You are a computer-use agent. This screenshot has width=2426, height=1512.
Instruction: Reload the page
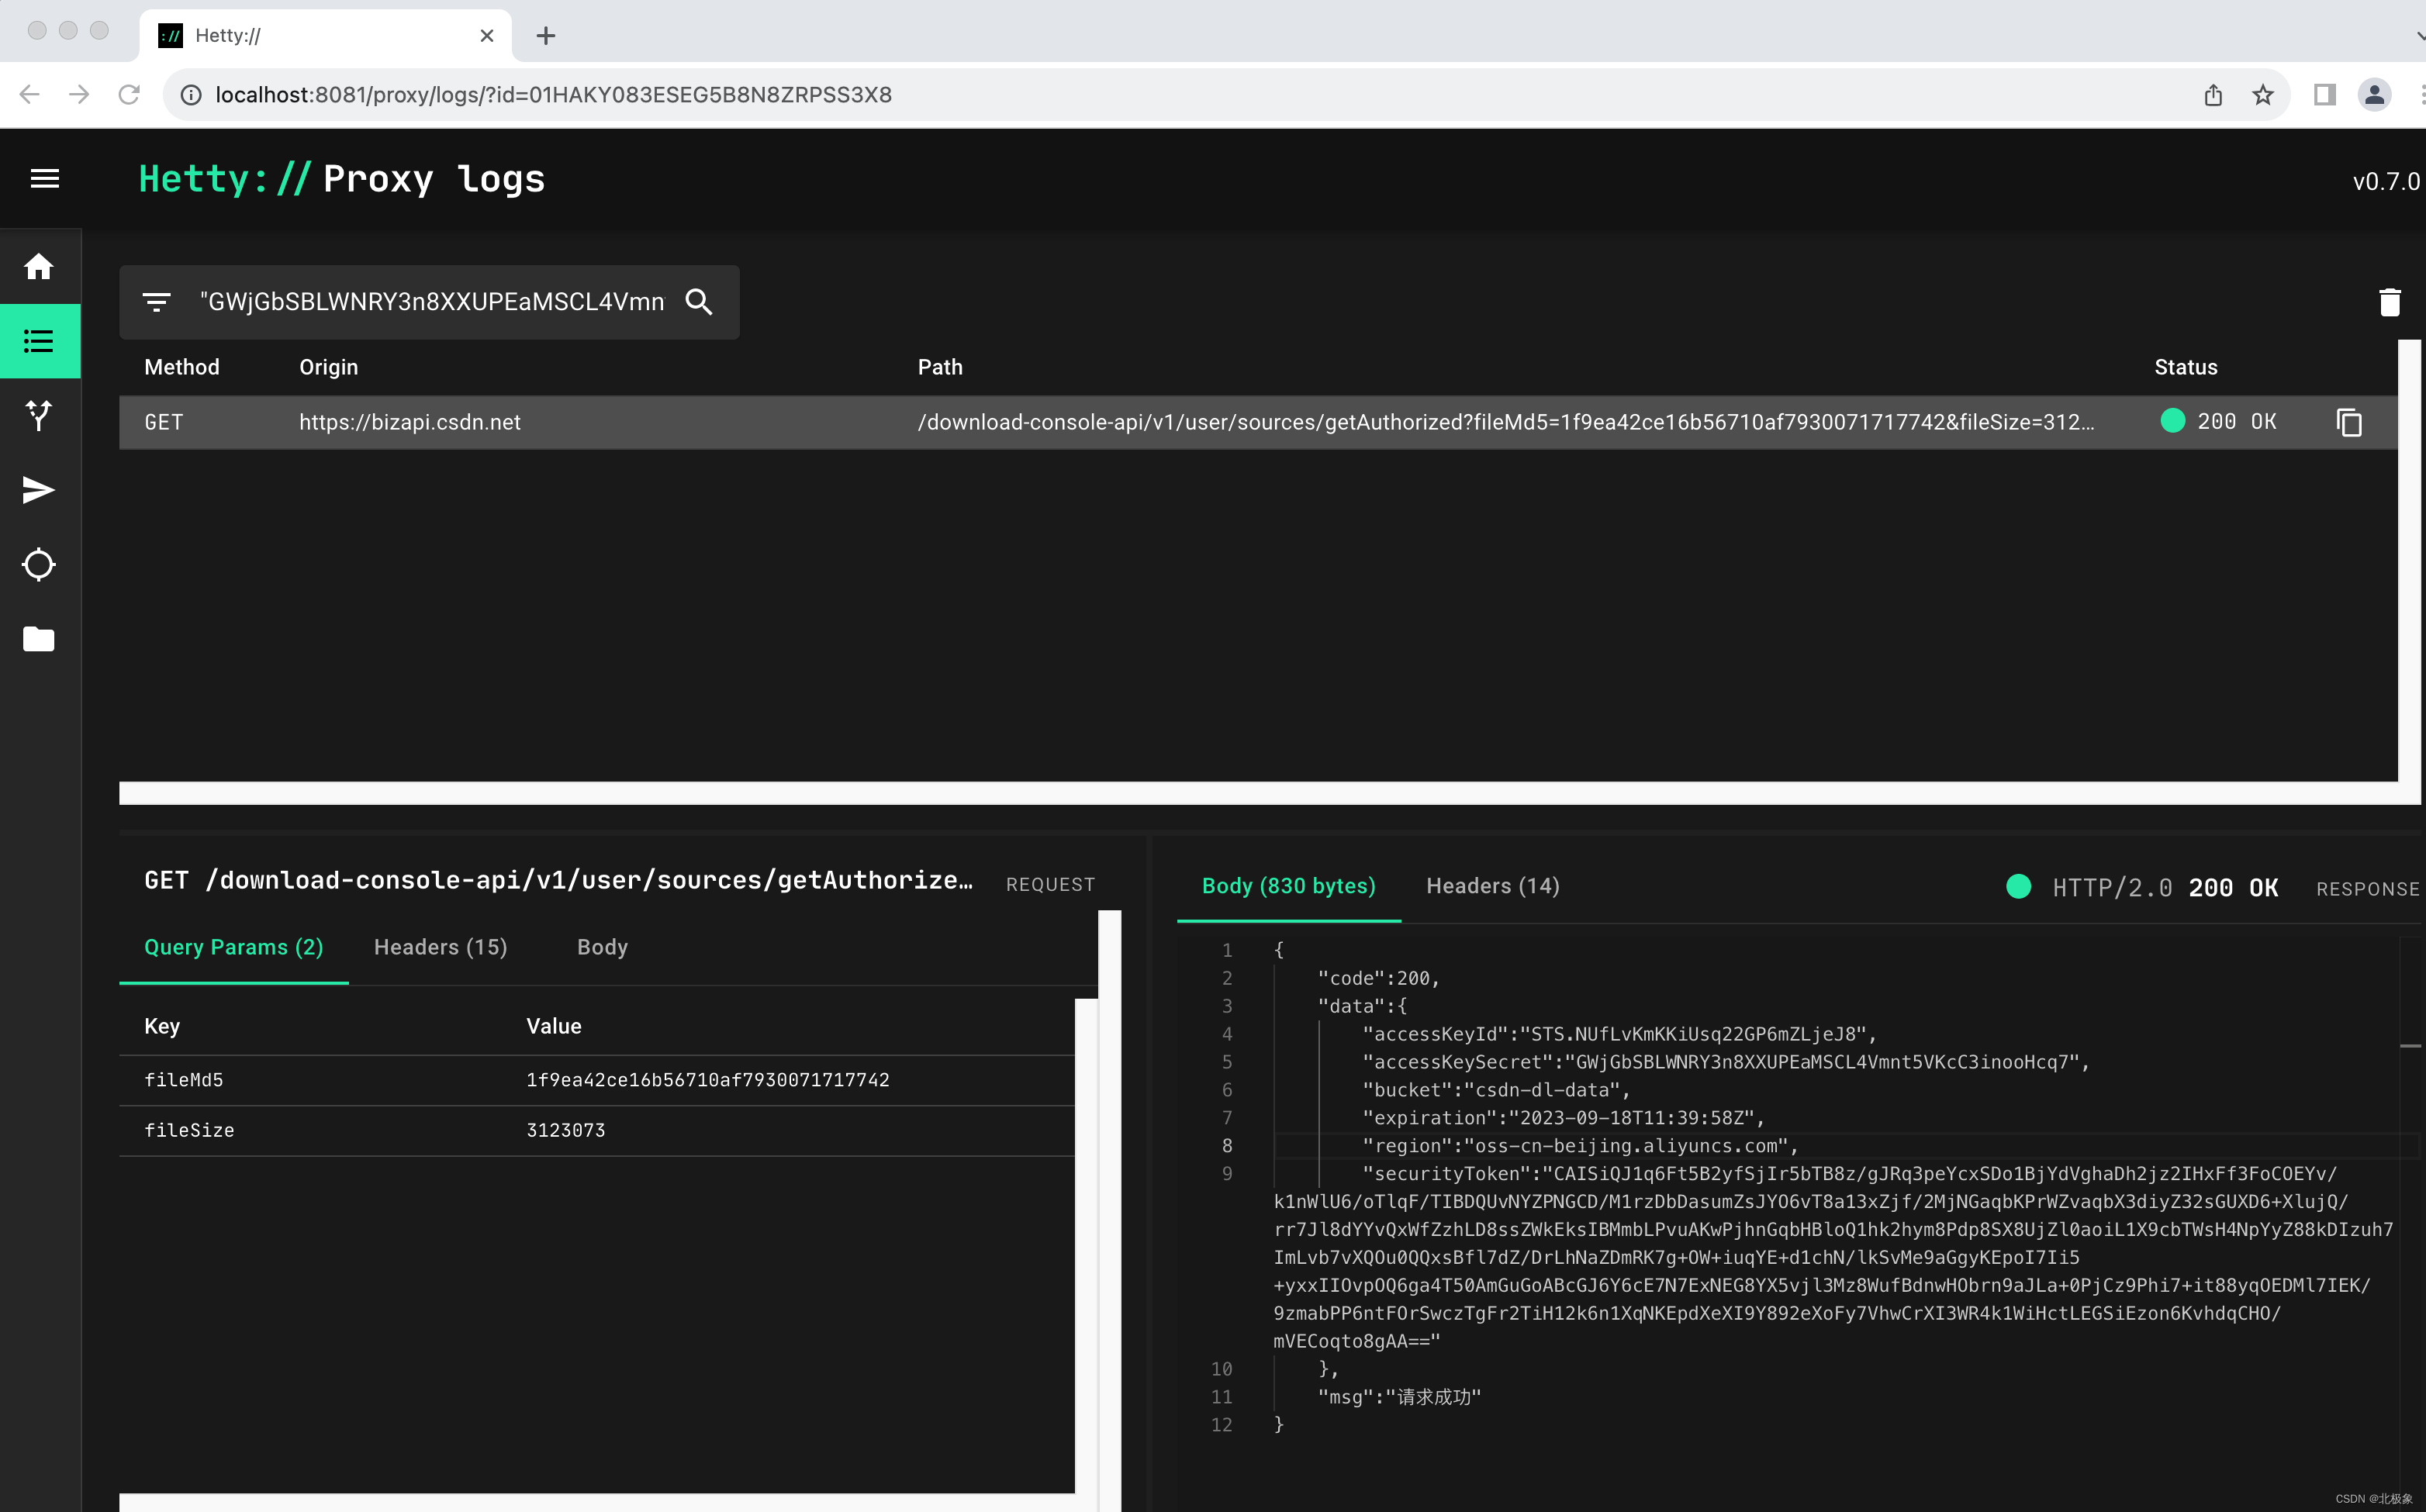pyautogui.click(x=129, y=95)
